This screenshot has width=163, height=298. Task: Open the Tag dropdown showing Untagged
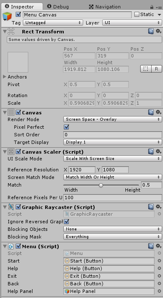53,23
